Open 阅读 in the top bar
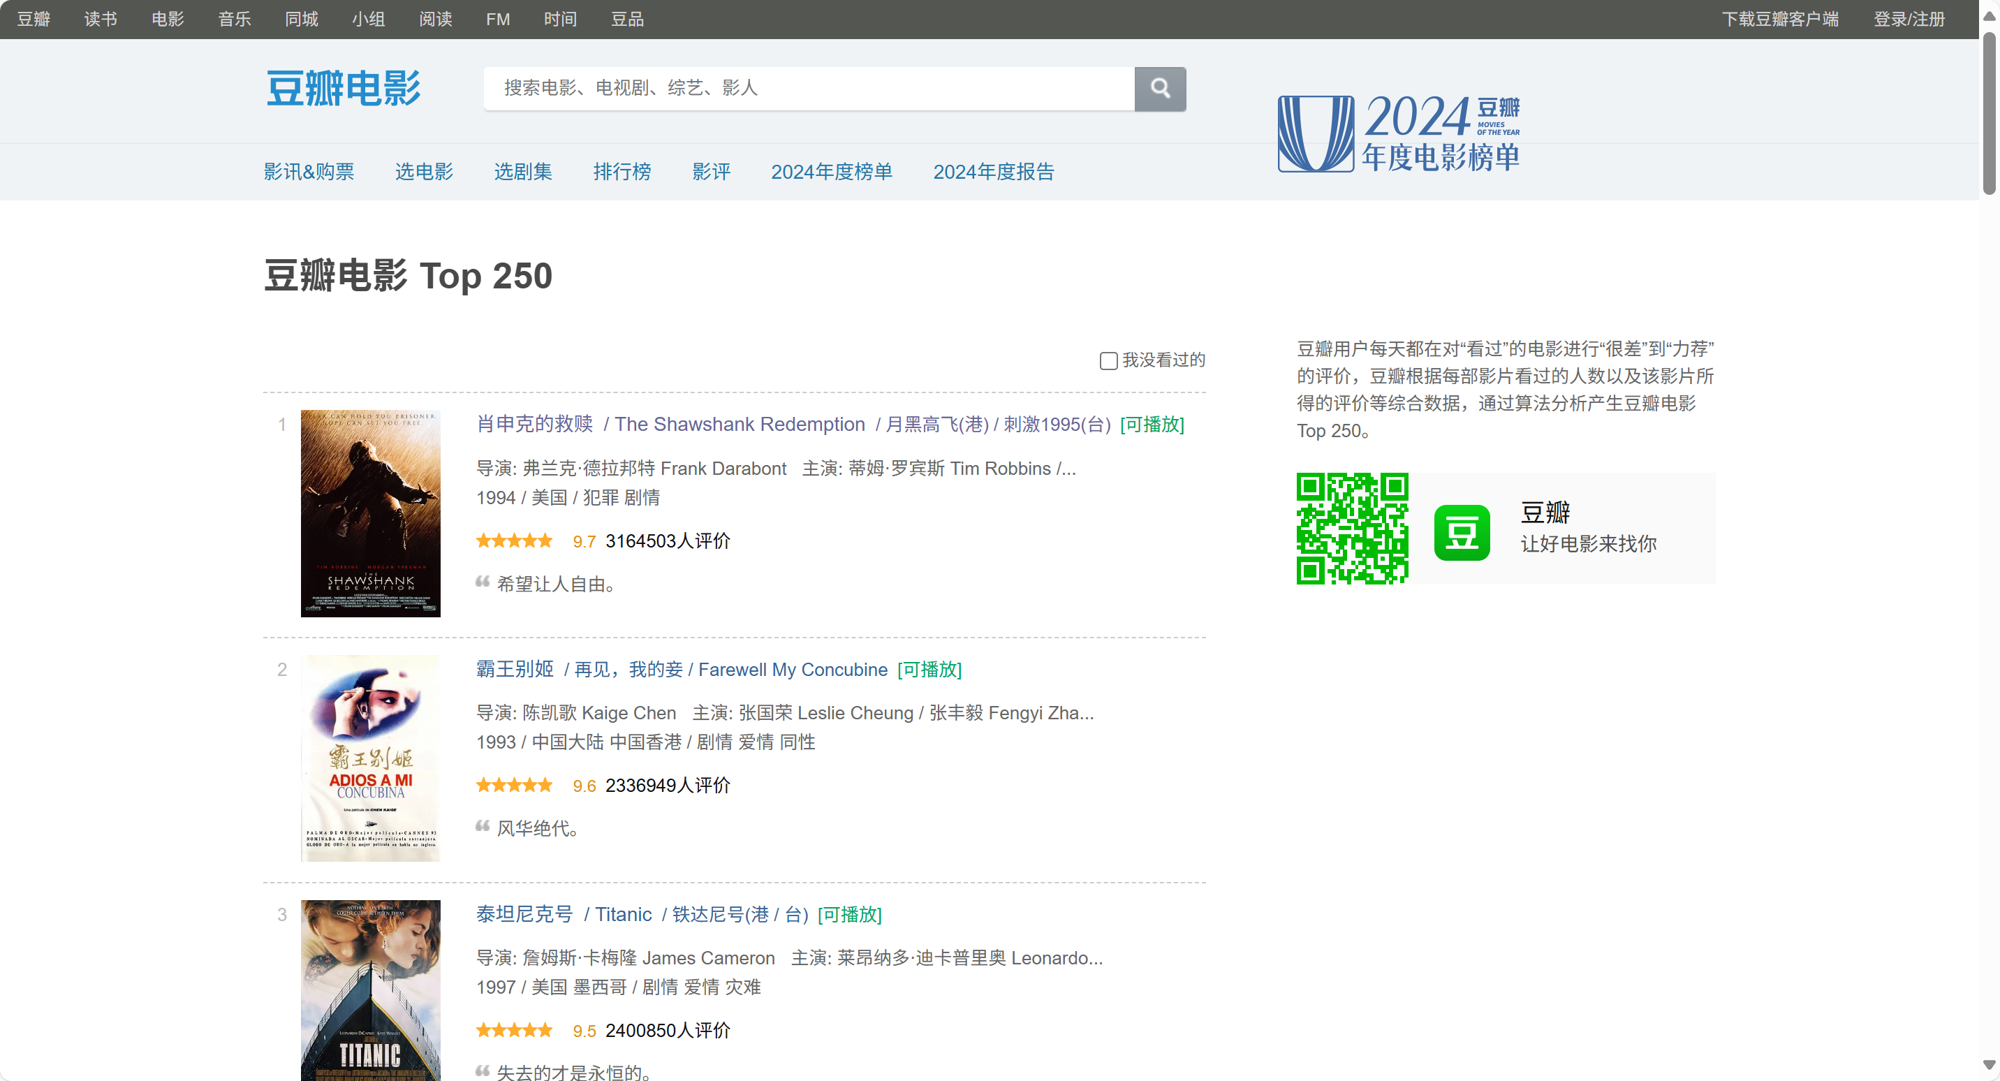This screenshot has width=2000, height=1081. (436, 20)
